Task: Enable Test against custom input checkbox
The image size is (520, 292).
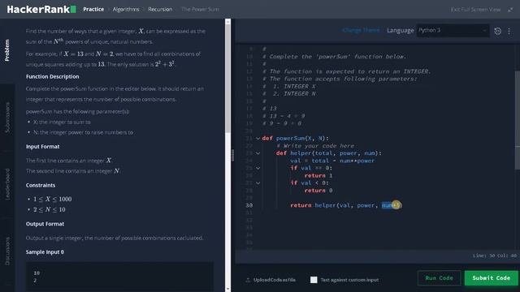Action: point(314,280)
